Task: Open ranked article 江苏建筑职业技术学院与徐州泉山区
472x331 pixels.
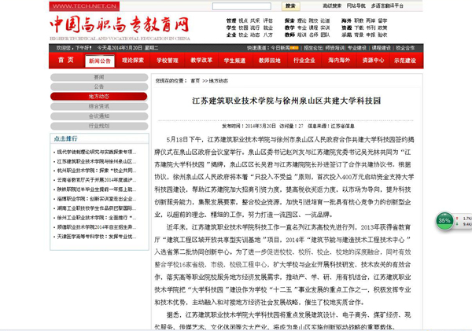Action: (x=97, y=161)
